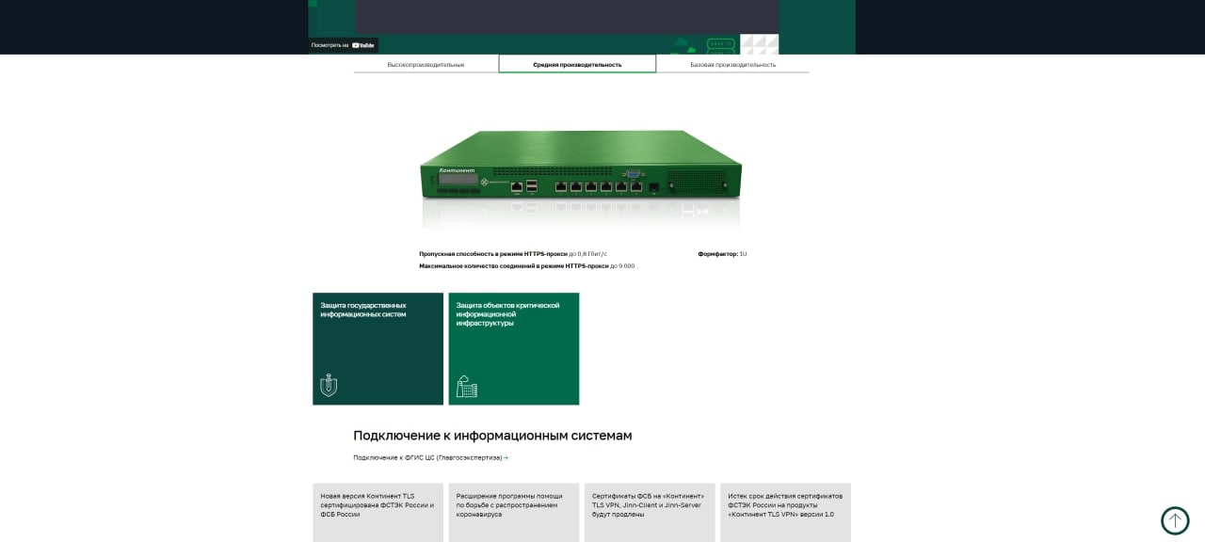Click the shield icon in the dark green card

[329, 385]
